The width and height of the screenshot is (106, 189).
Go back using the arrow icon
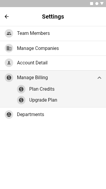click(7, 17)
